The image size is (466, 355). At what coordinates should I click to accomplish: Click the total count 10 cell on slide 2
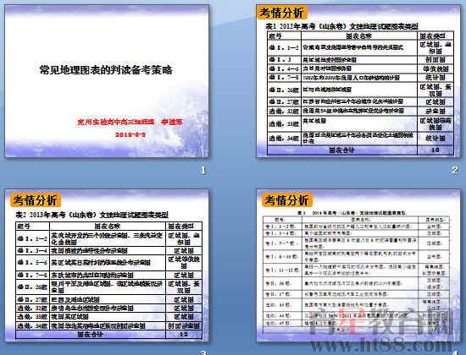pyautogui.click(x=435, y=150)
